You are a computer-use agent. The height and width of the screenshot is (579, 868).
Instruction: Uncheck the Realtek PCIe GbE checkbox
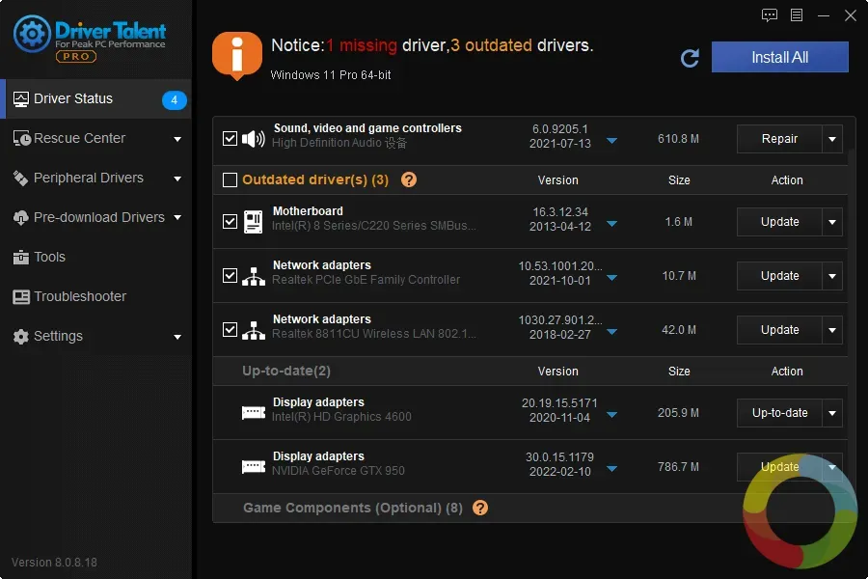coord(230,275)
